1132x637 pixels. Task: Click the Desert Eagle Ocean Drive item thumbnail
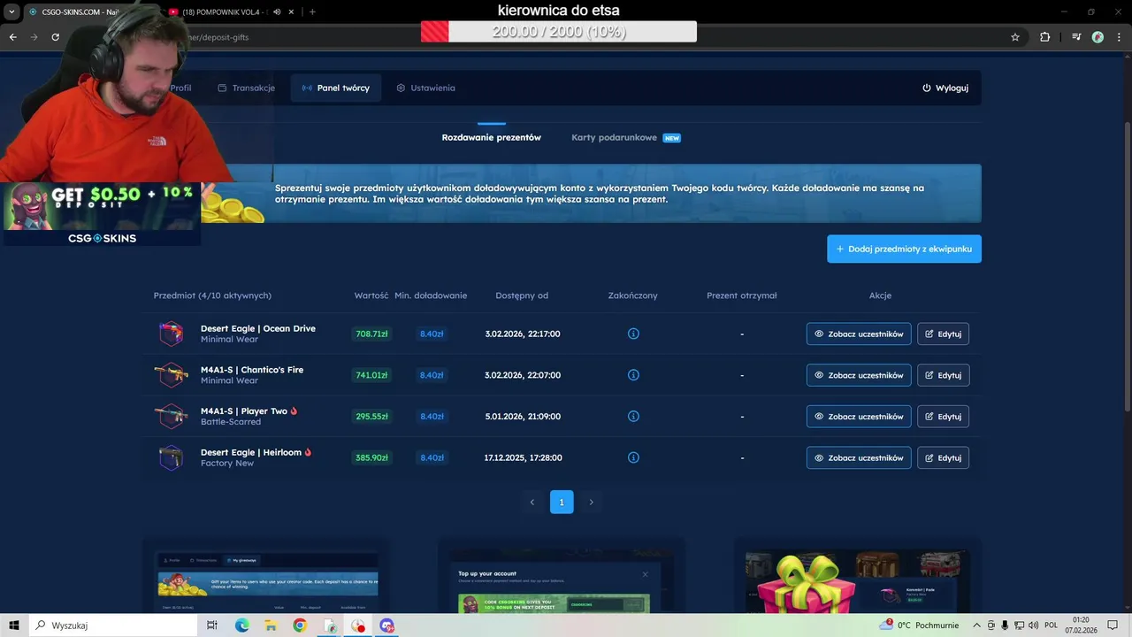171,334
